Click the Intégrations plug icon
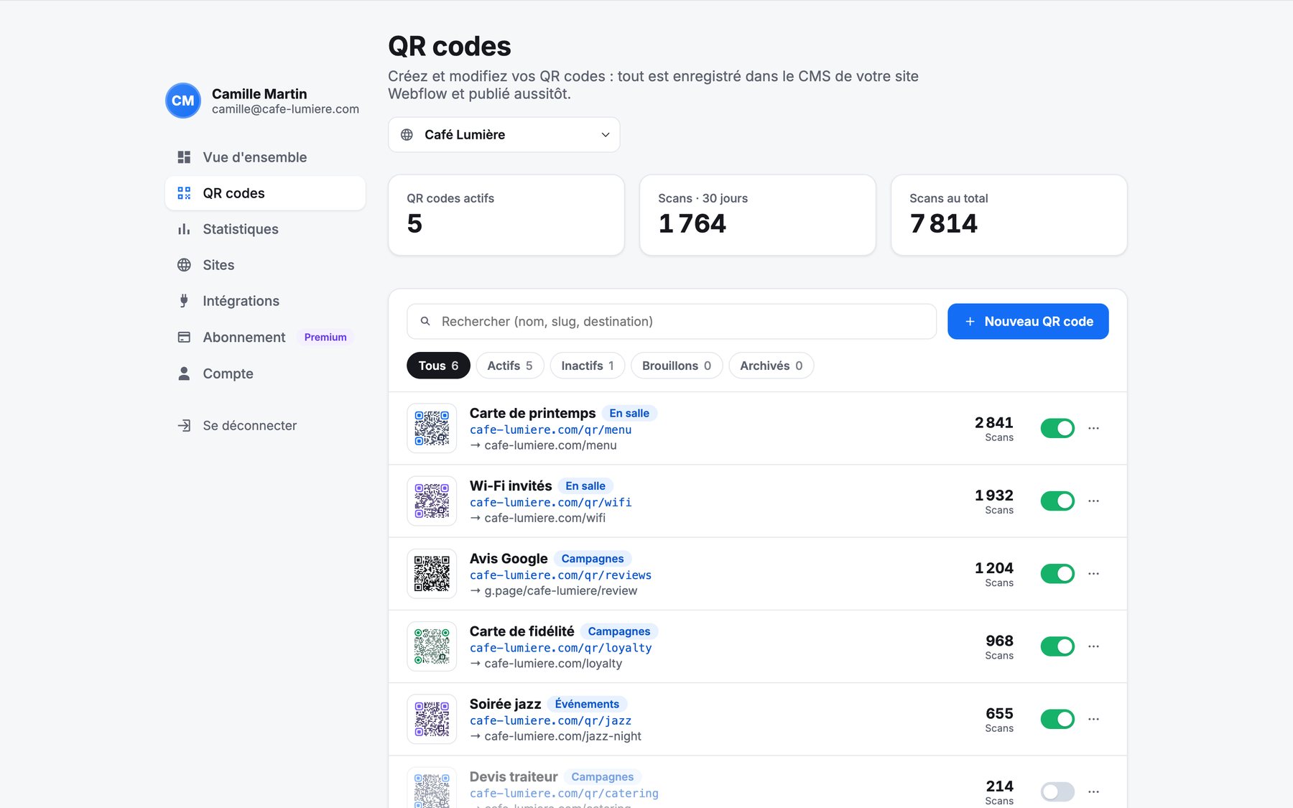The image size is (1293, 808). pyautogui.click(x=184, y=301)
